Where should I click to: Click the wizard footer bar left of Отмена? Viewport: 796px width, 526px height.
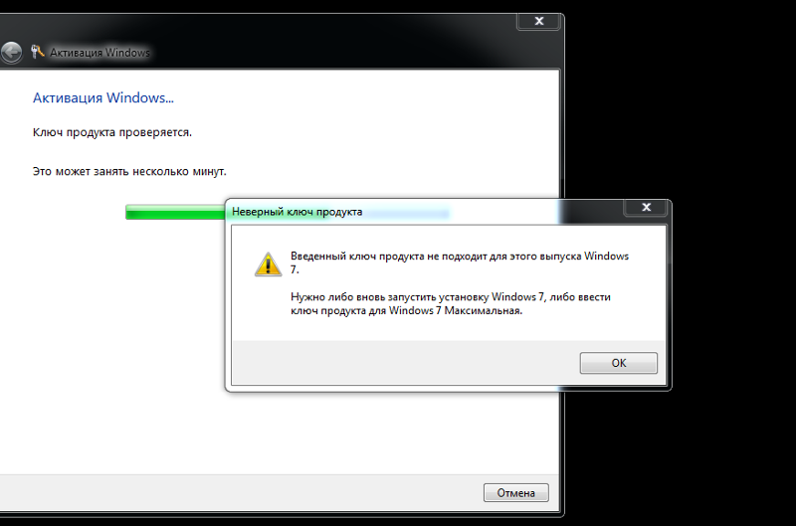pyautogui.click(x=241, y=492)
